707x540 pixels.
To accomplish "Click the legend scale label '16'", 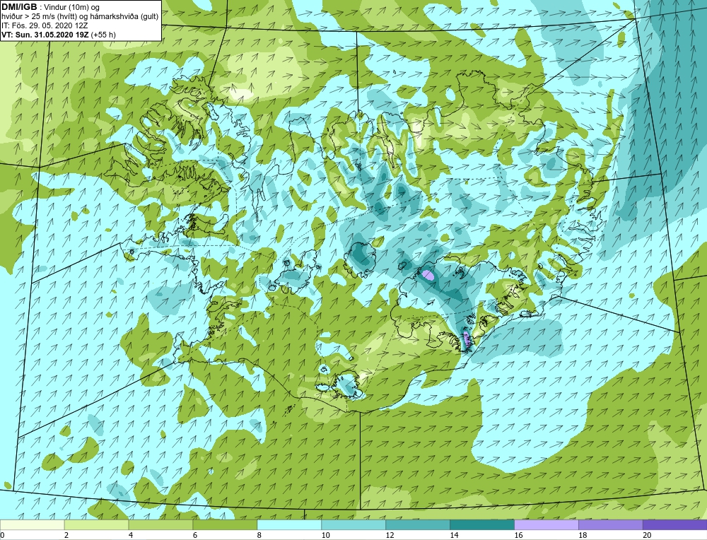I will (x=518, y=536).
